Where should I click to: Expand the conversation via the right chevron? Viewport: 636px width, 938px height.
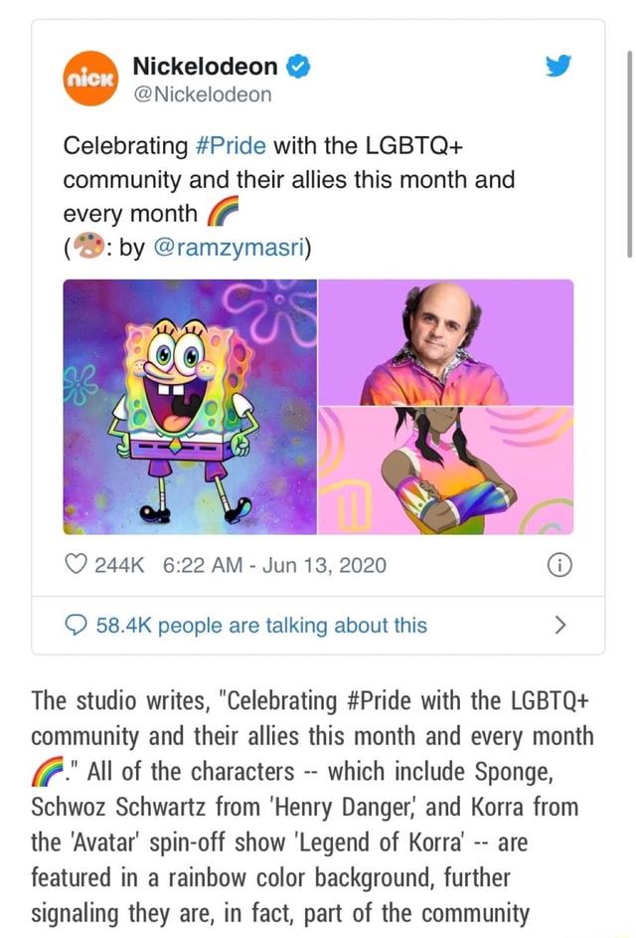click(x=560, y=626)
